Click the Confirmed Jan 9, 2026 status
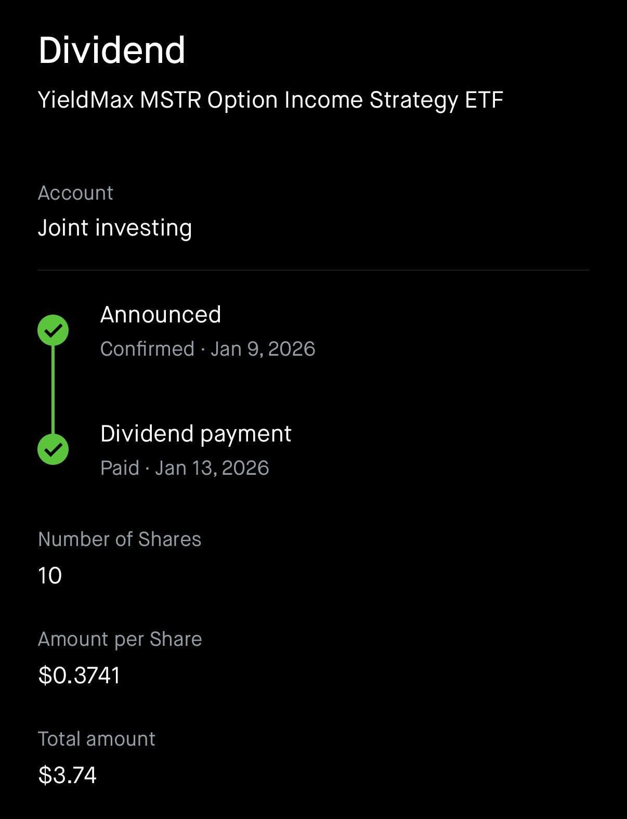Image resolution: width=627 pixels, height=819 pixels. [207, 349]
